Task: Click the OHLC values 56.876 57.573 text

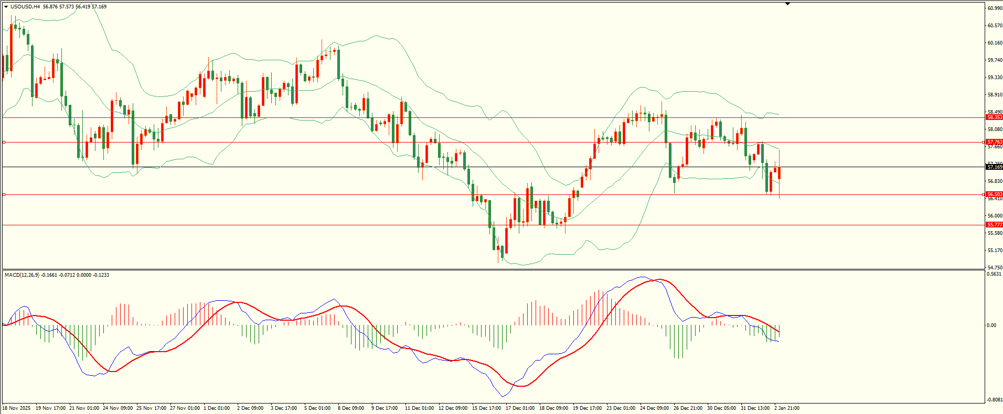Action: pyautogui.click(x=59, y=7)
